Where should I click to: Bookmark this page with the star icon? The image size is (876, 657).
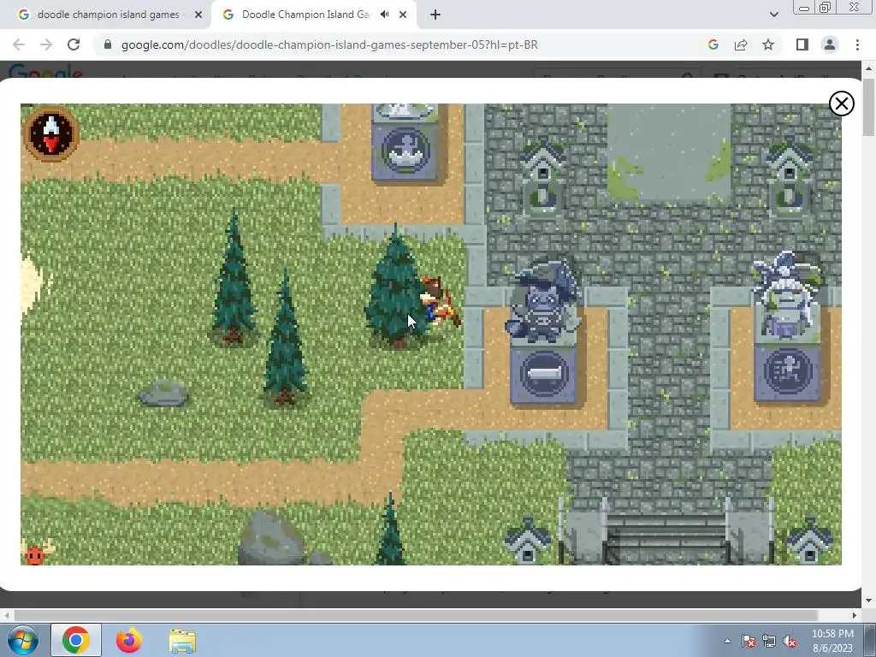(x=768, y=44)
